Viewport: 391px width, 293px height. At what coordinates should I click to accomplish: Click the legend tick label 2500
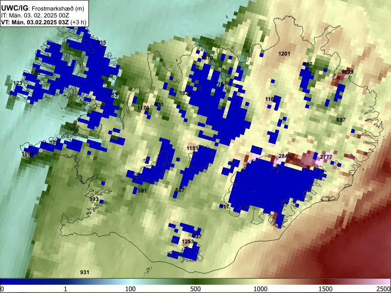[384, 289]
